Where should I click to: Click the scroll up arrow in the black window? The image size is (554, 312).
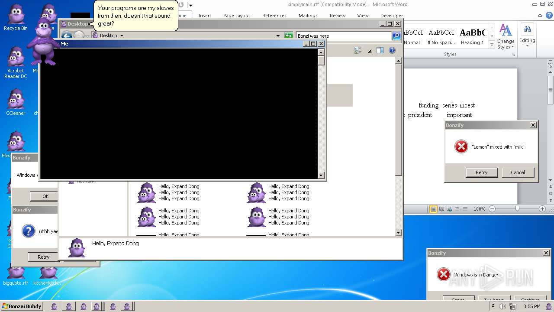click(321, 52)
